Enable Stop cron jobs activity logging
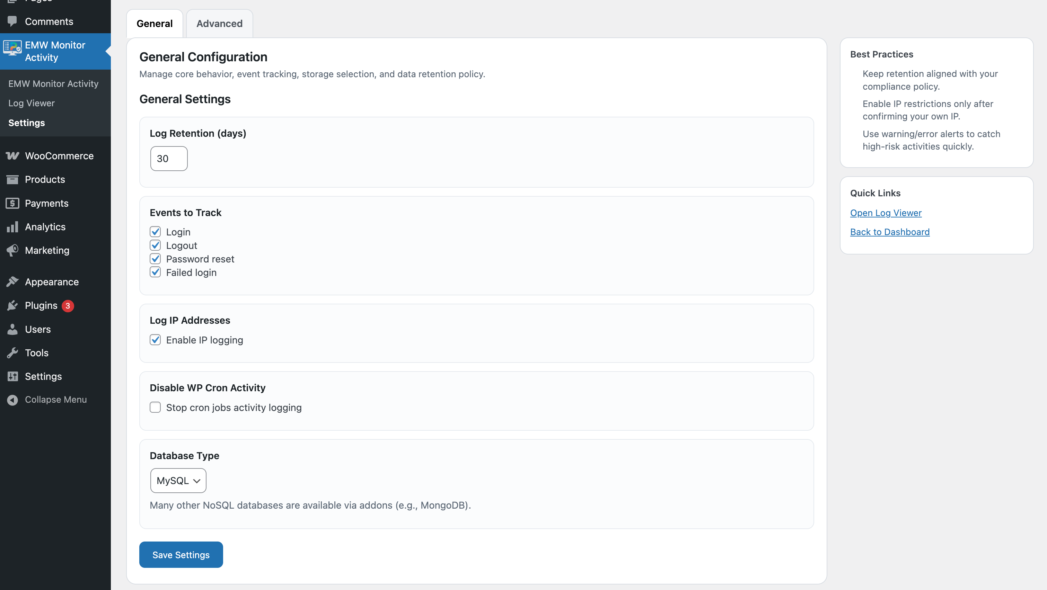The height and width of the screenshot is (590, 1047). click(x=155, y=407)
